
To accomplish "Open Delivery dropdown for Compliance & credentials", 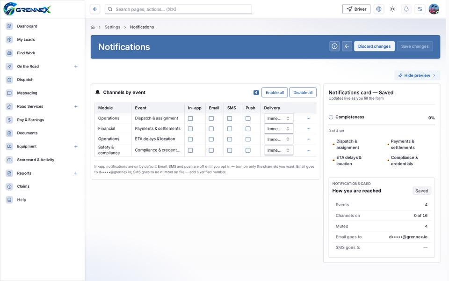I will pos(279,150).
